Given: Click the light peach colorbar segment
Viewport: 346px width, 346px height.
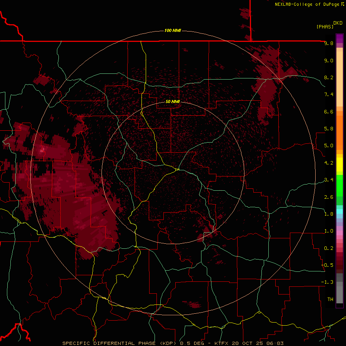Looking at the screenshot, I should tap(339, 79).
